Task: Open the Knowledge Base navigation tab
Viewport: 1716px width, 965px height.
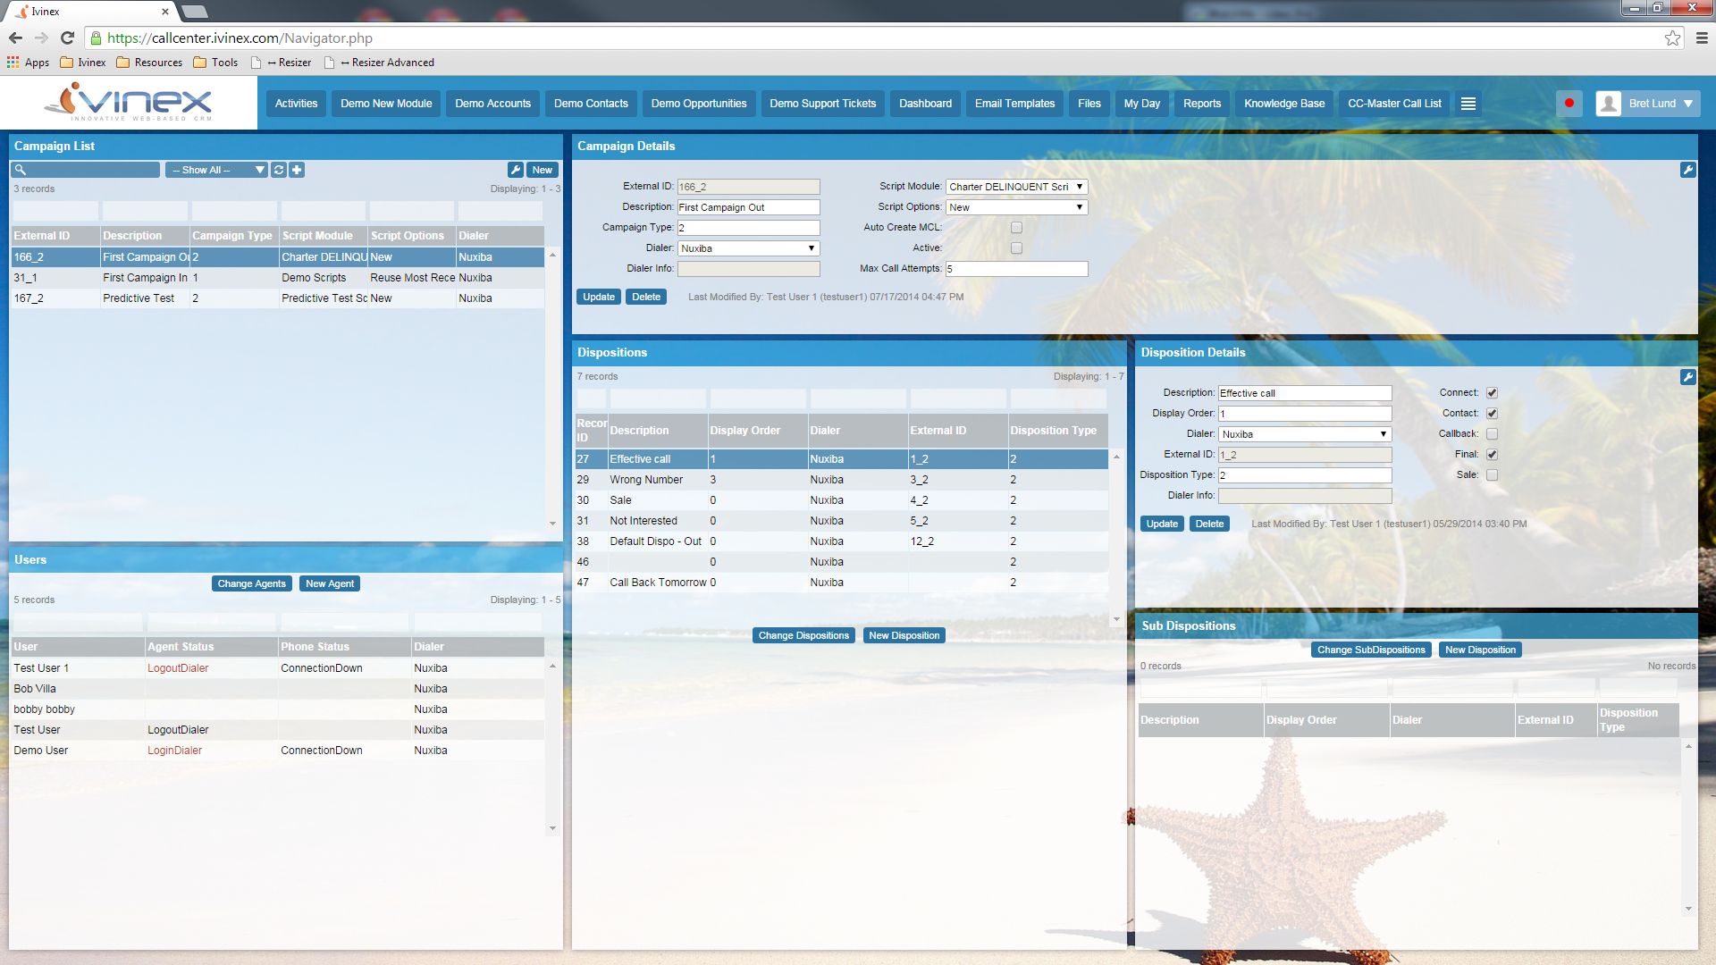Action: point(1284,103)
